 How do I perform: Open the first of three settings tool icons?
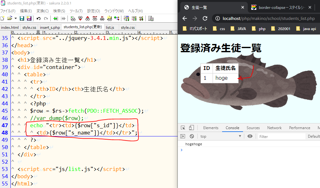(x=126, y=19)
